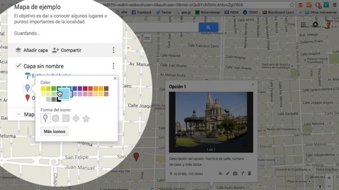Open the Otros marcadores folder
339x190 pixels.
click(x=320, y=12)
